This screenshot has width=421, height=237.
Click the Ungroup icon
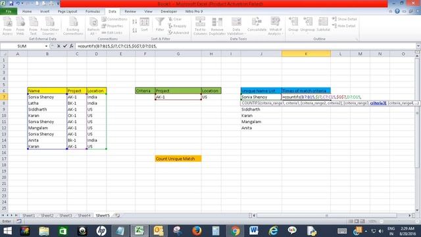[308, 25]
